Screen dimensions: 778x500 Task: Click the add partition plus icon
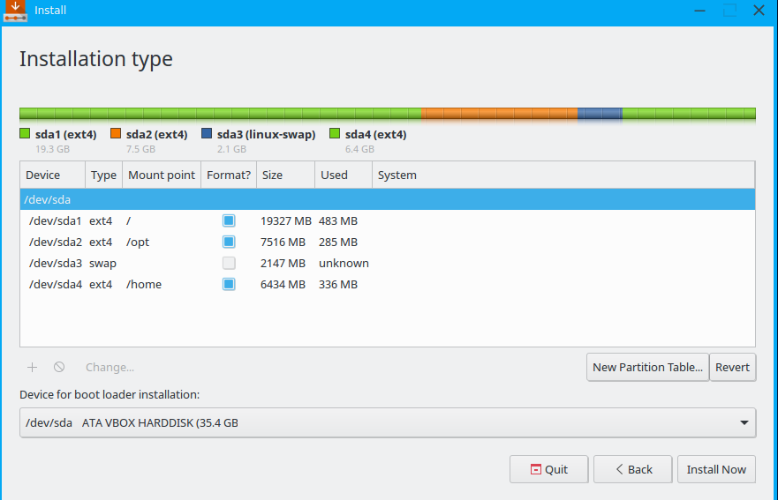33,367
